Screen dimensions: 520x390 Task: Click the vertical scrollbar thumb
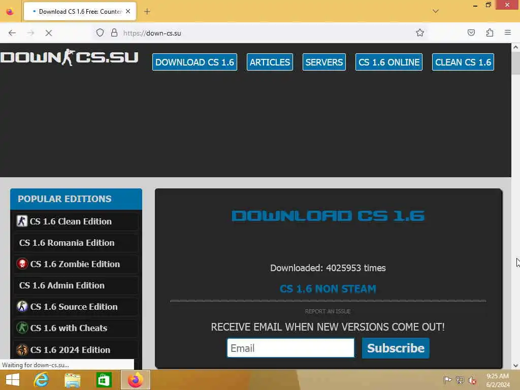tap(516, 63)
